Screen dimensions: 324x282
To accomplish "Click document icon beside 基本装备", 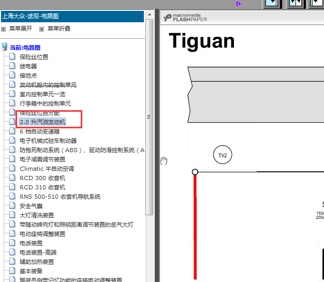I will 12,271.
